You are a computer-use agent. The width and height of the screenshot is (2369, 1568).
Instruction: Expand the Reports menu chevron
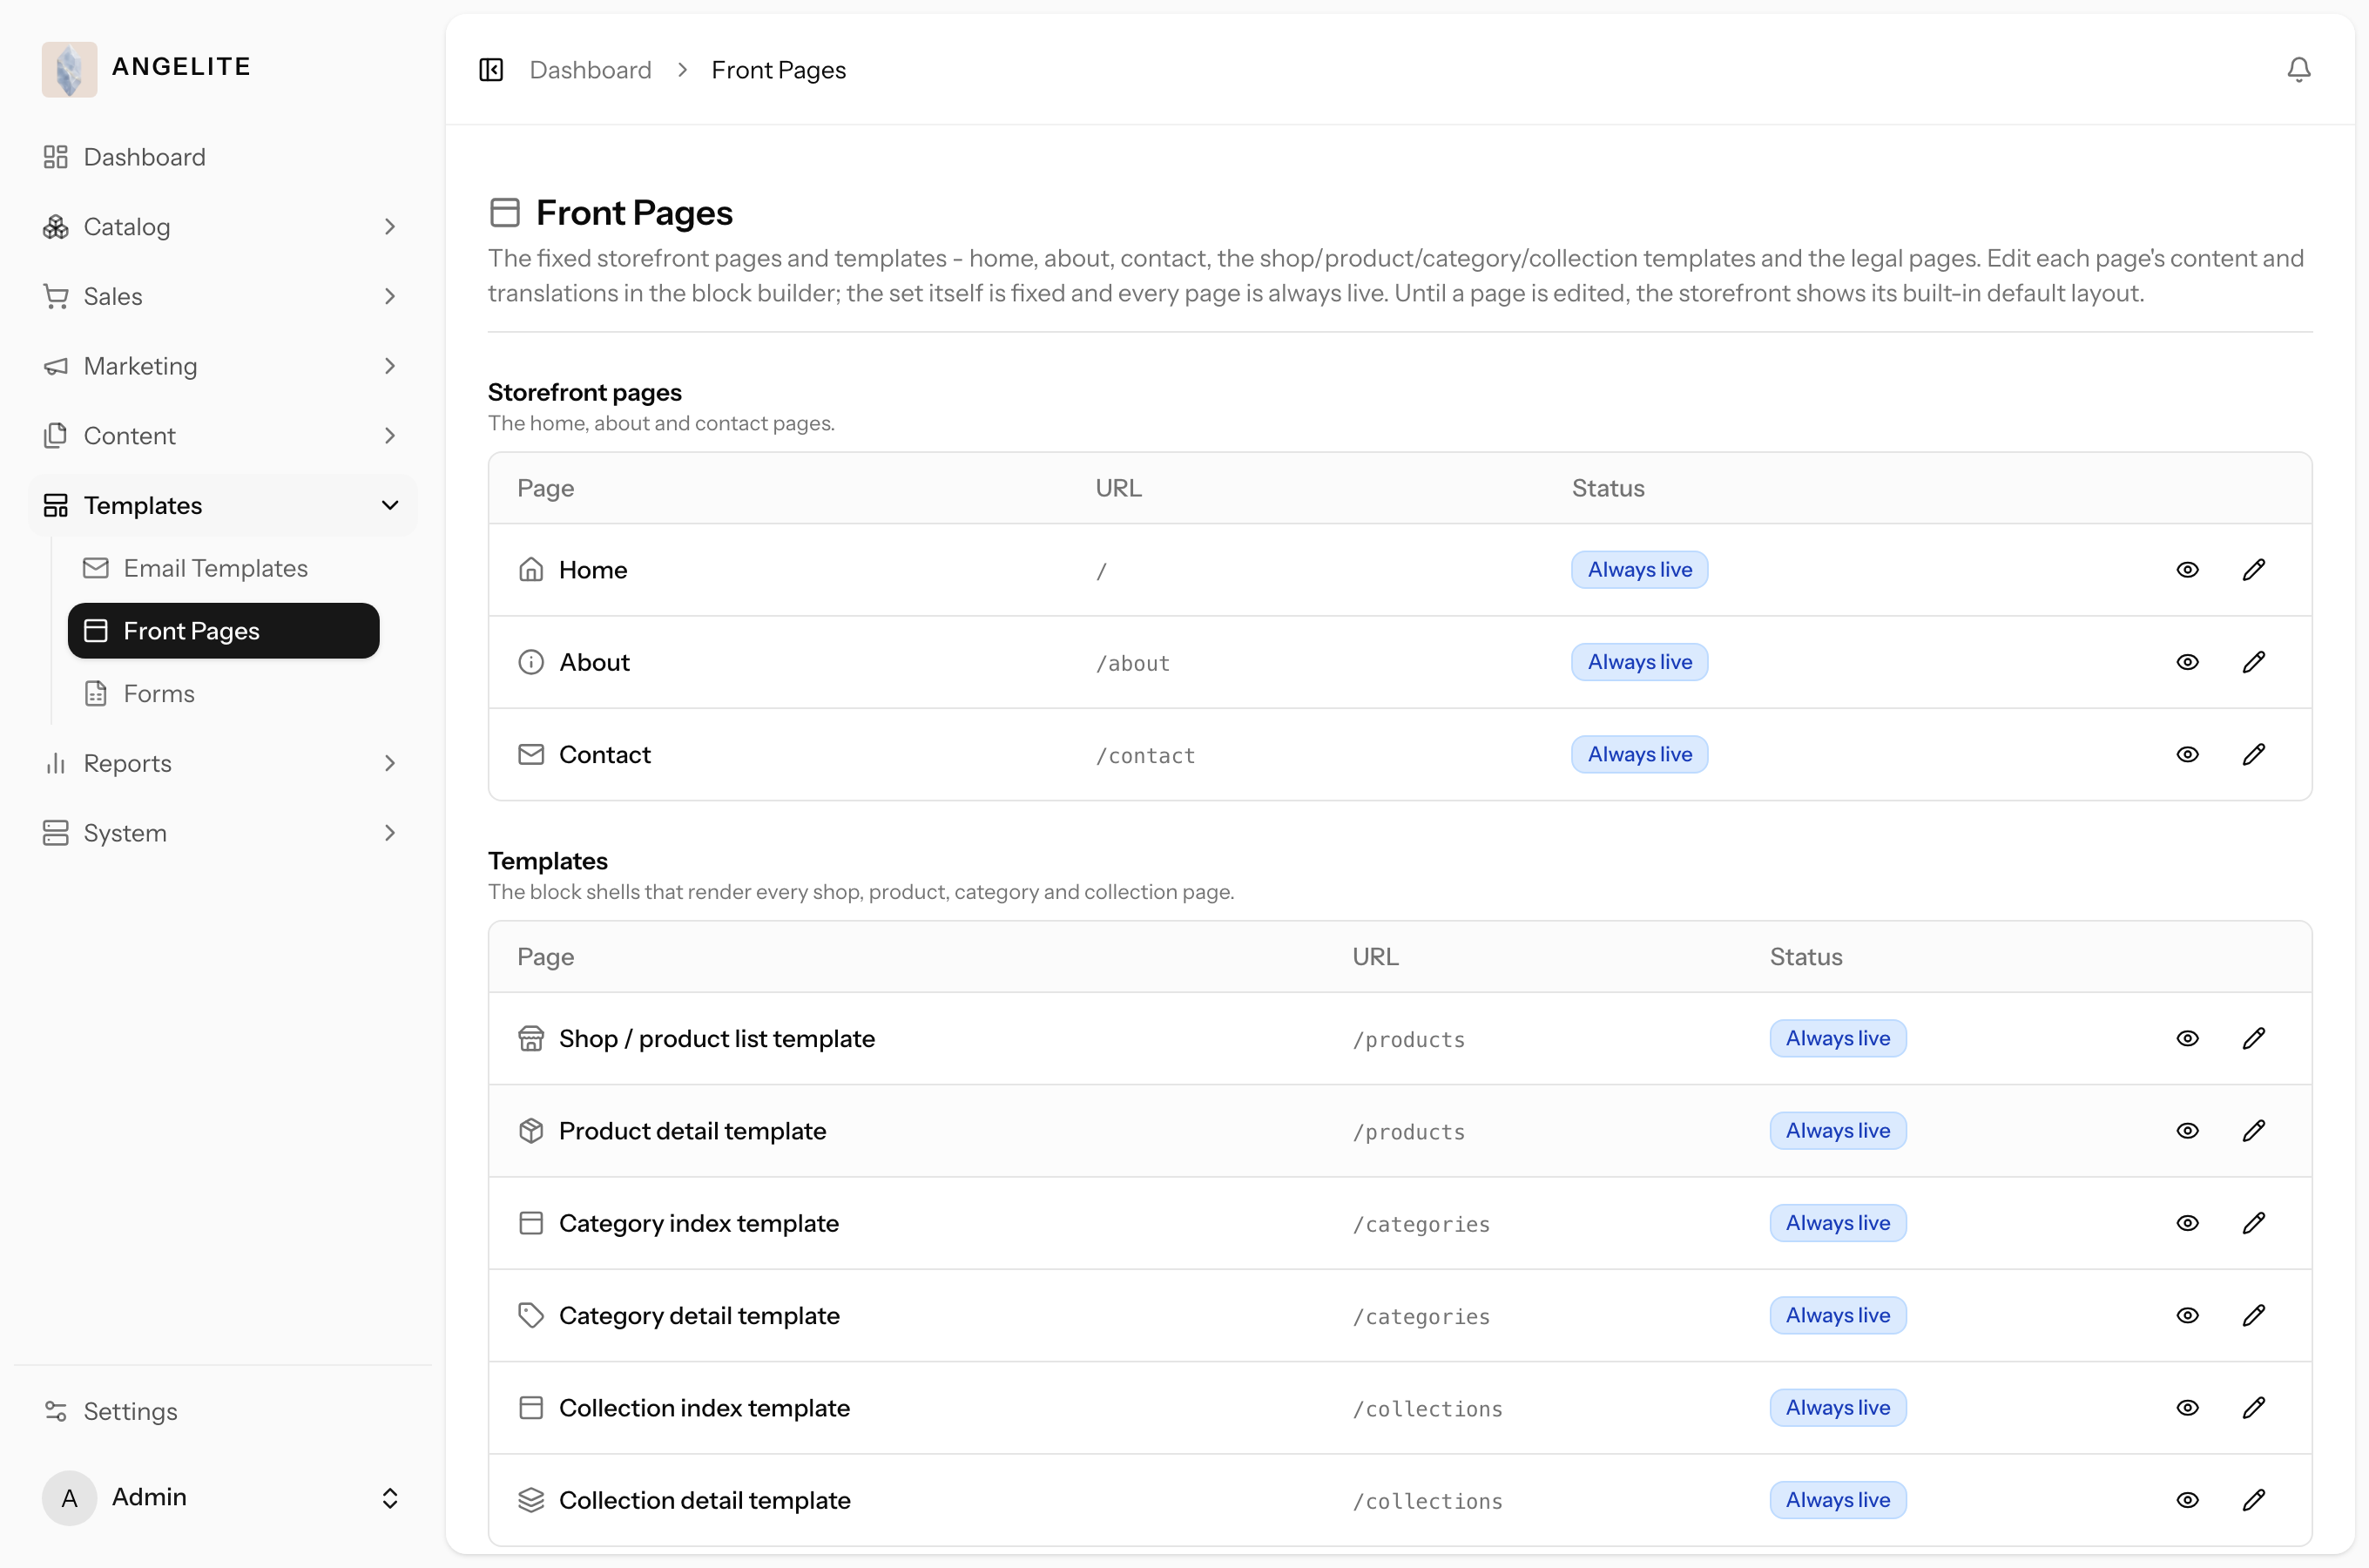point(390,763)
